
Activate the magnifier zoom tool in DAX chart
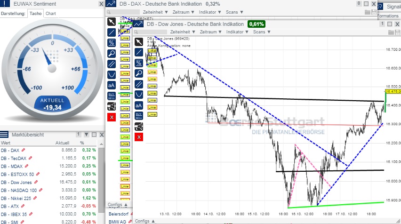pos(111,54)
